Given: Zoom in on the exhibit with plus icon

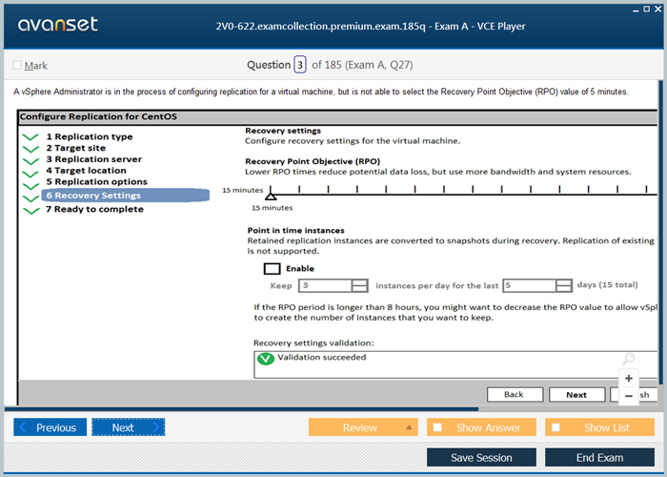Looking at the screenshot, I should click(x=629, y=378).
